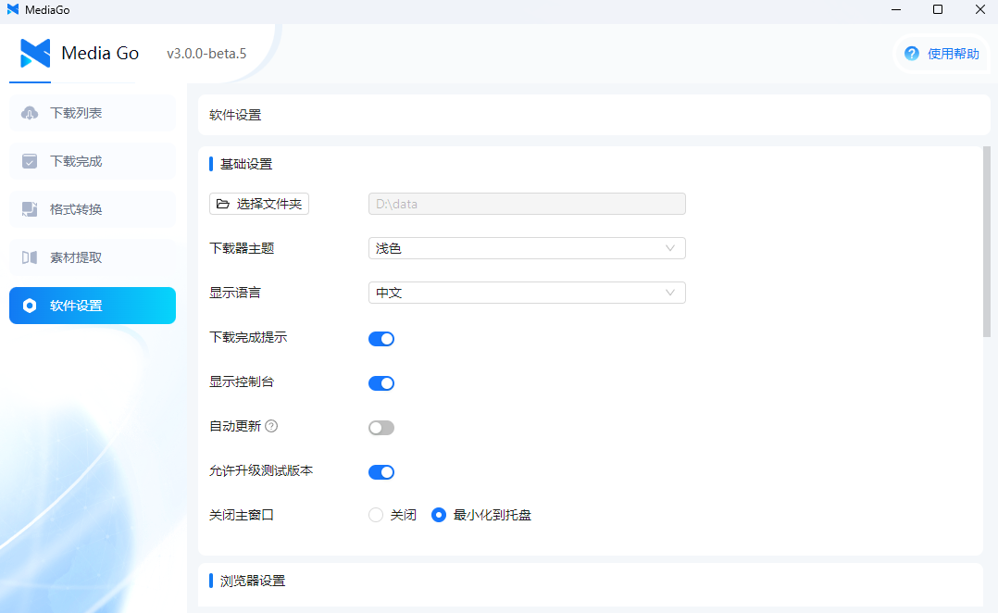
Task: Turn off the 显示控制台 switch
Action: 380,382
